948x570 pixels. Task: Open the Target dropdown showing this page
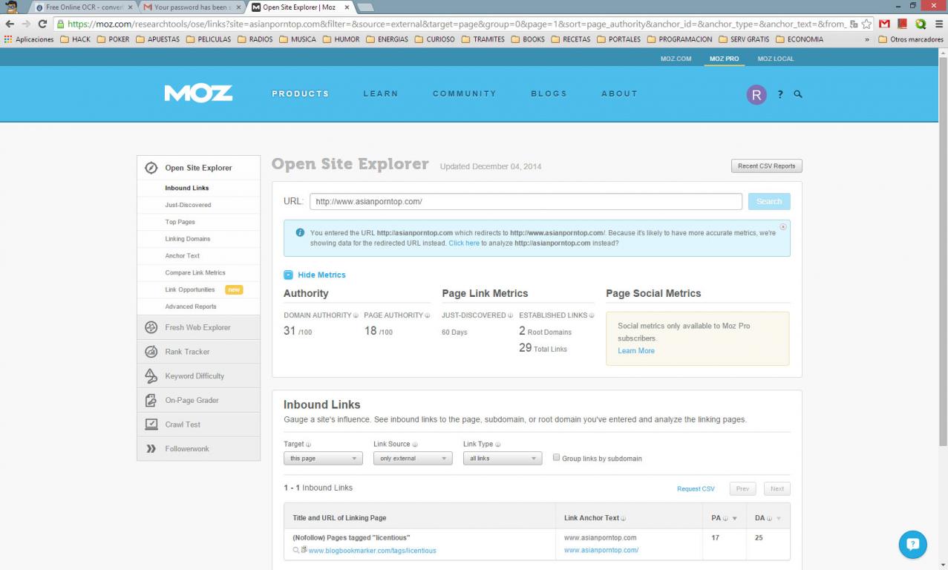[x=323, y=459]
